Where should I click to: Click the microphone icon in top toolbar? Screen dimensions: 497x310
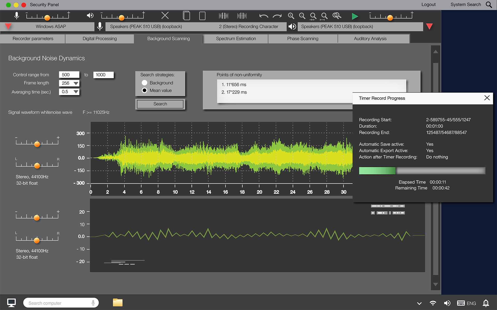(17, 16)
